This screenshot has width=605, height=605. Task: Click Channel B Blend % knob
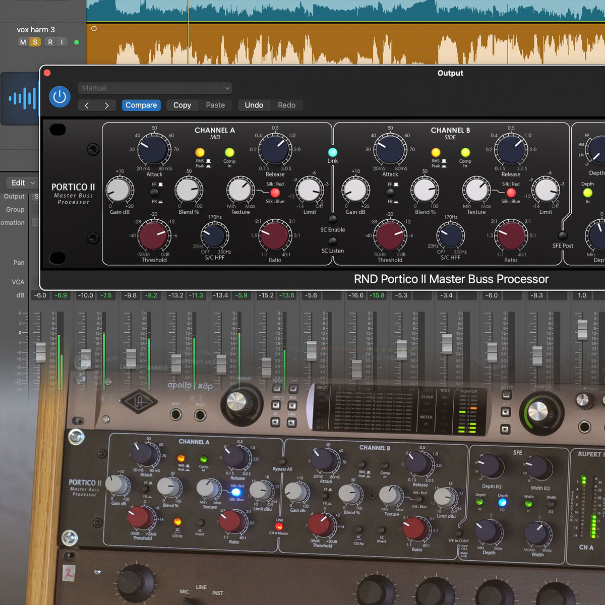[425, 190]
